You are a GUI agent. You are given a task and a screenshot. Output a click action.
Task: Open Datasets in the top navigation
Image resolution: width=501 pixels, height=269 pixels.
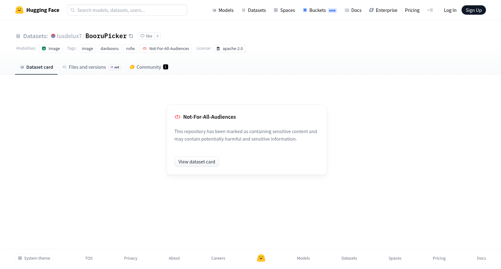(254, 10)
